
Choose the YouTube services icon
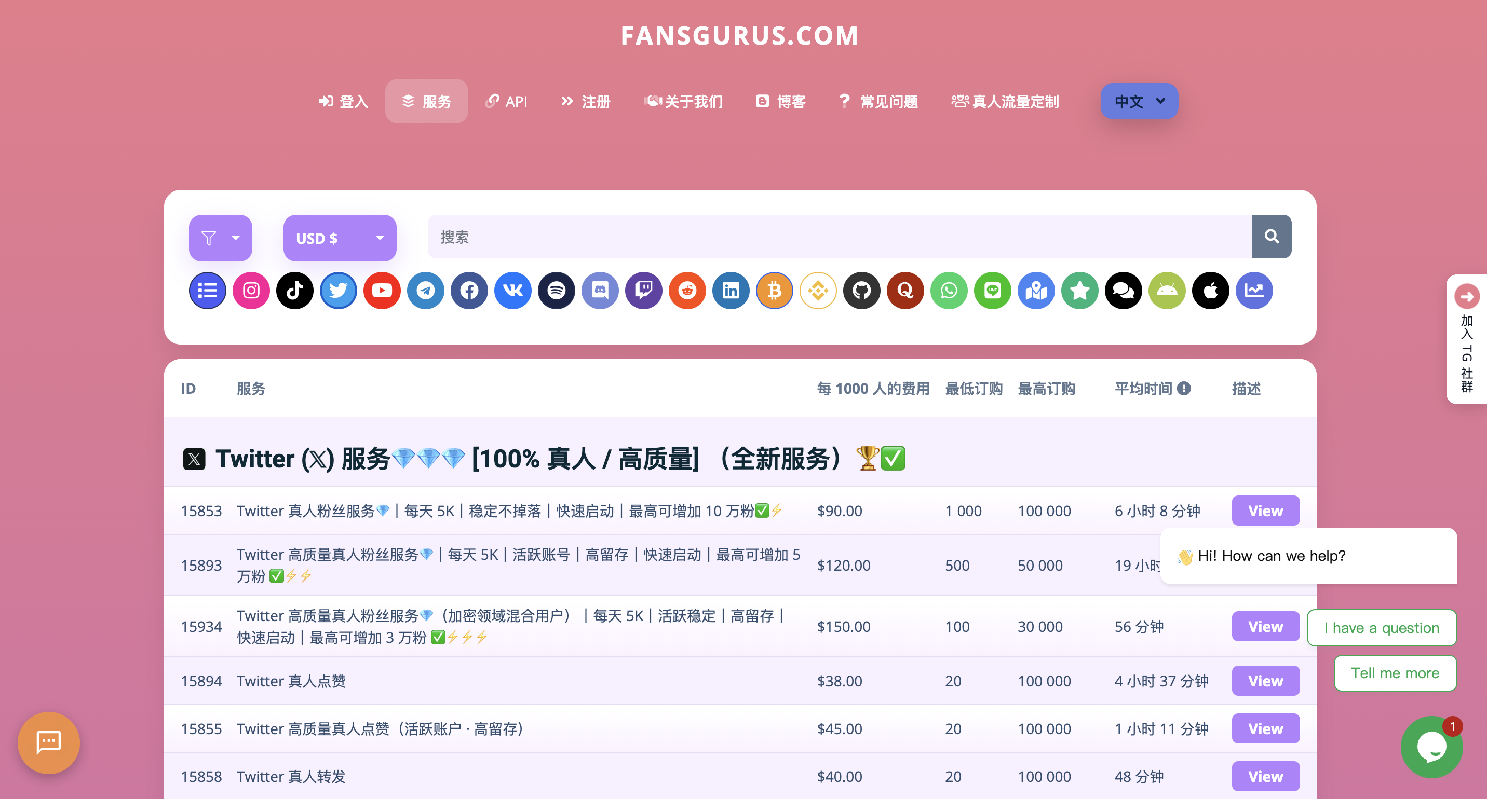[382, 290]
